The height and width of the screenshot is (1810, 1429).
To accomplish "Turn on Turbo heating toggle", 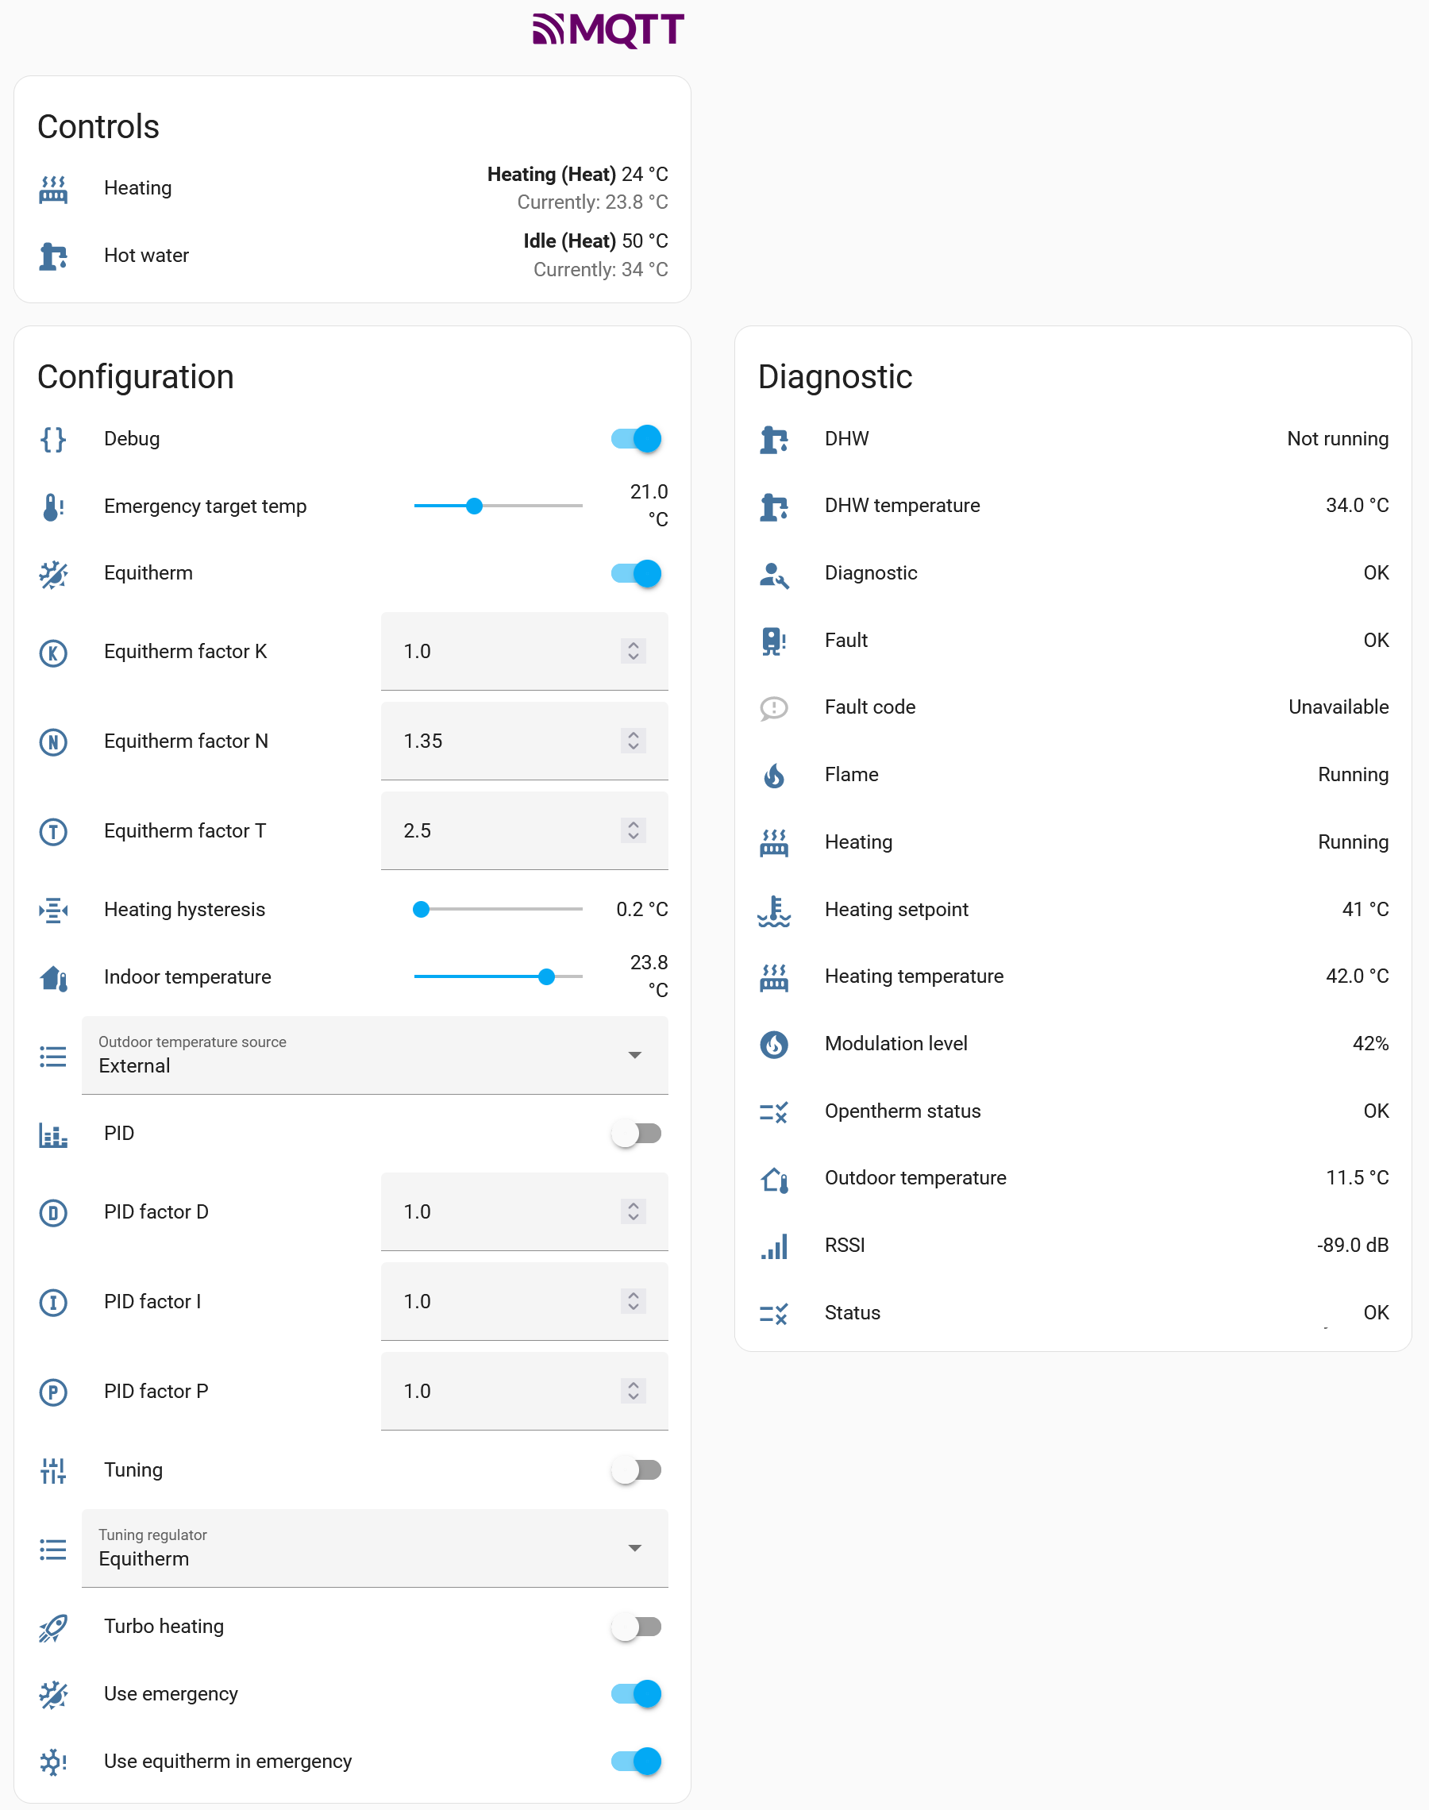I will point(636,1627).
